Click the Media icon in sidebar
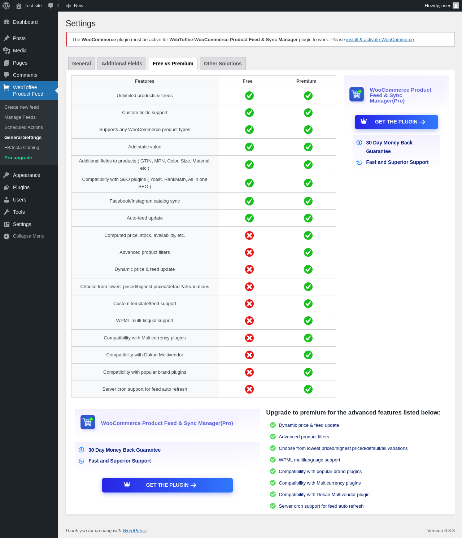 (6, 51)
